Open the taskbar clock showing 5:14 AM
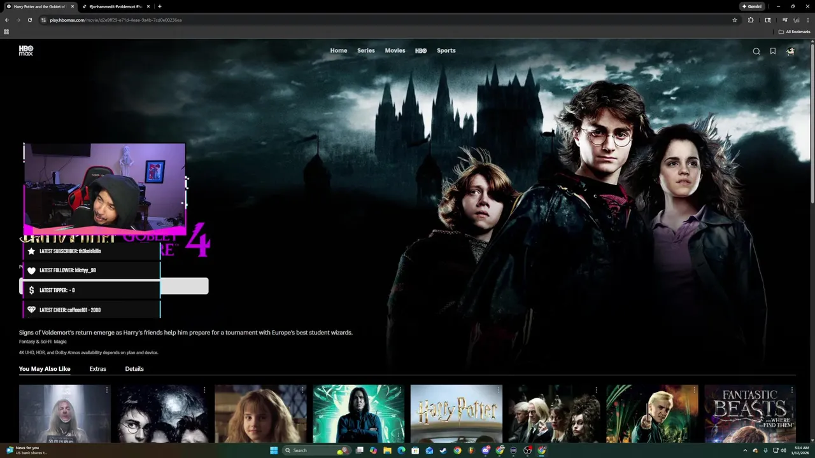This screenshot has height=458, width=815. pyautogui.click(x=802, y=450)
